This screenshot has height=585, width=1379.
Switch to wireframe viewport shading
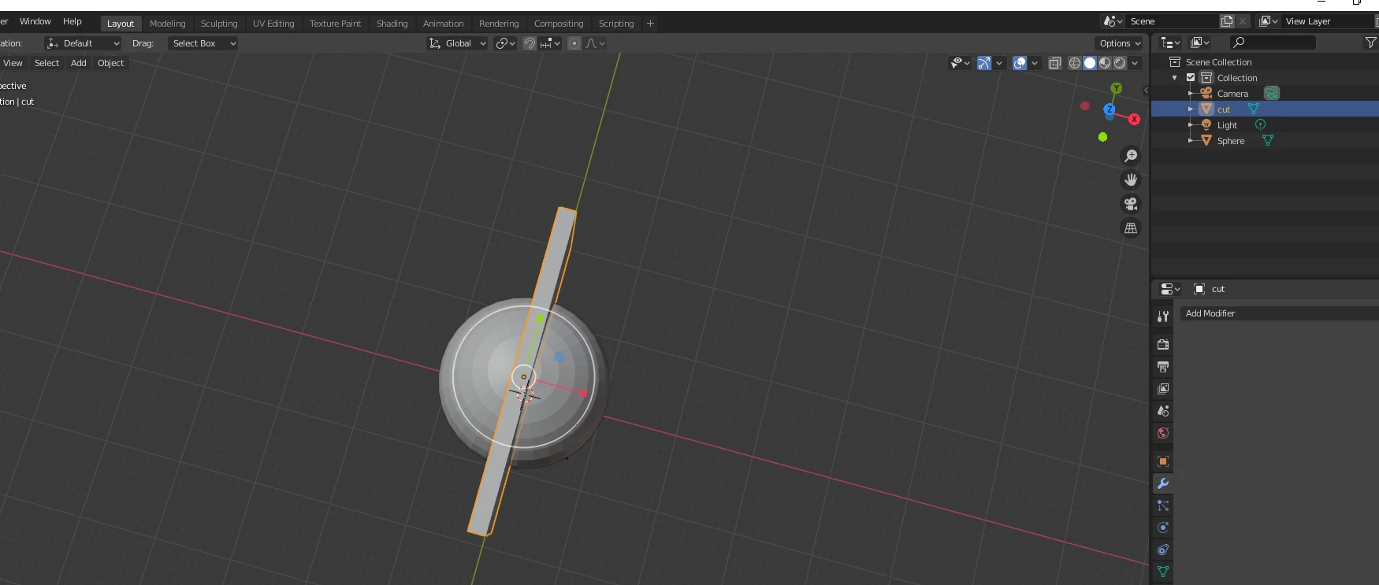(1074, 63)
